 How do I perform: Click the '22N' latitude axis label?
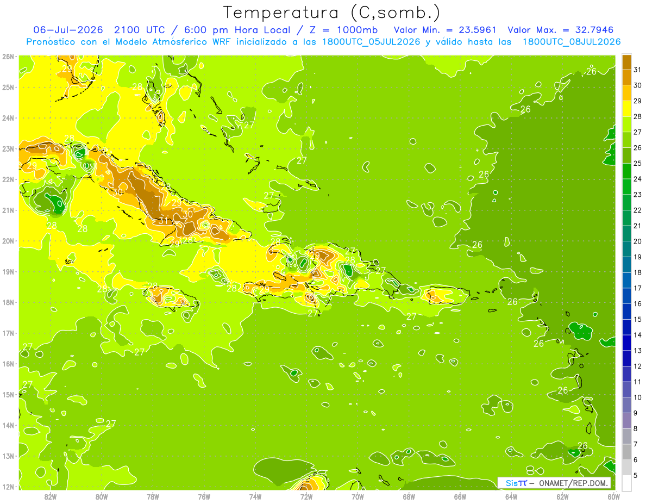pyautogui.click(x=8, y=179)
